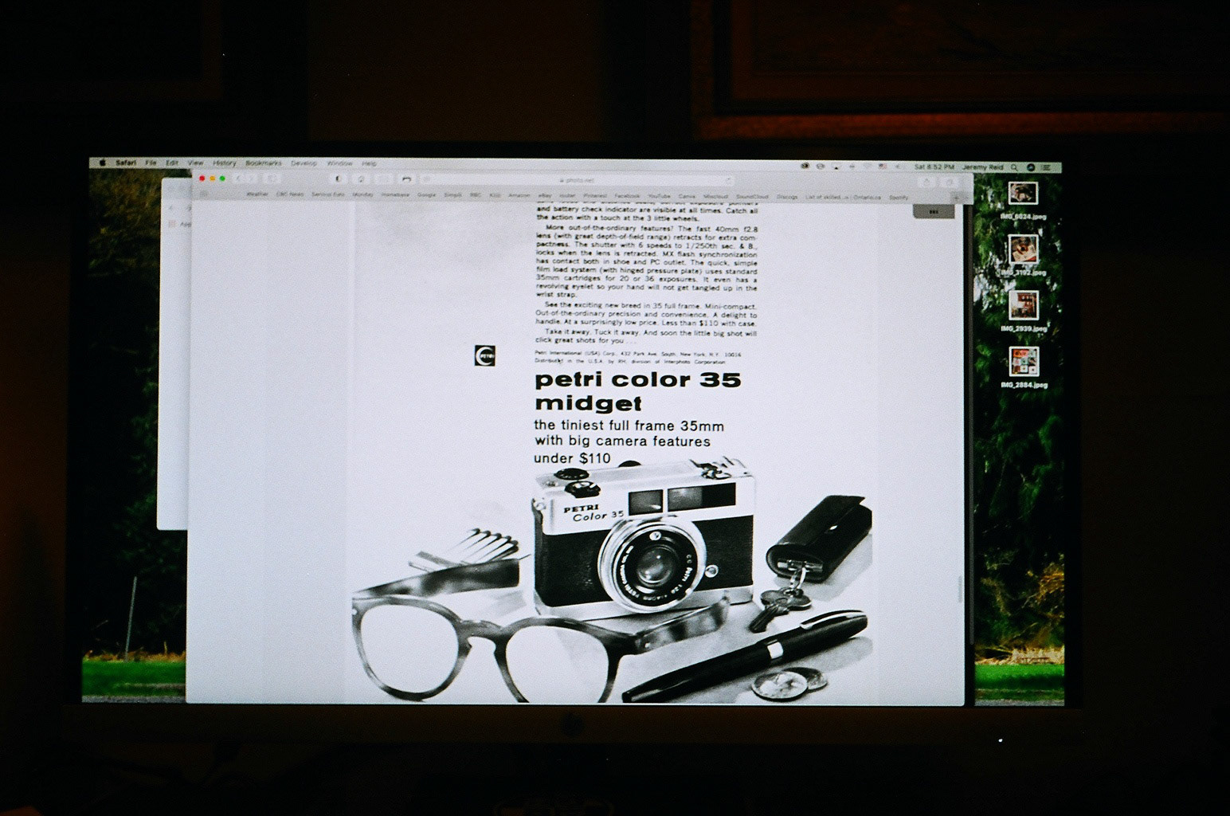Image resolution: width=1230 pixels, height=816 pixels.
Task: Open the Develop menu
Action: point(304,163)
